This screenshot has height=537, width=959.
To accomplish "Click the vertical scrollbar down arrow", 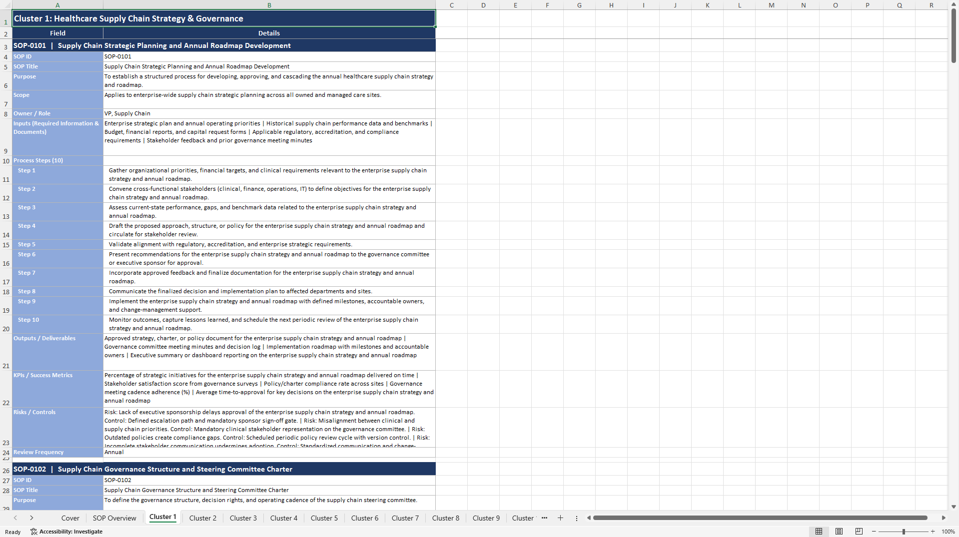I will point(954,507).
